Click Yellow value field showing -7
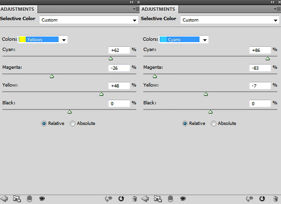The width and height of the screenshot is (281, 204). coord(260,86)
